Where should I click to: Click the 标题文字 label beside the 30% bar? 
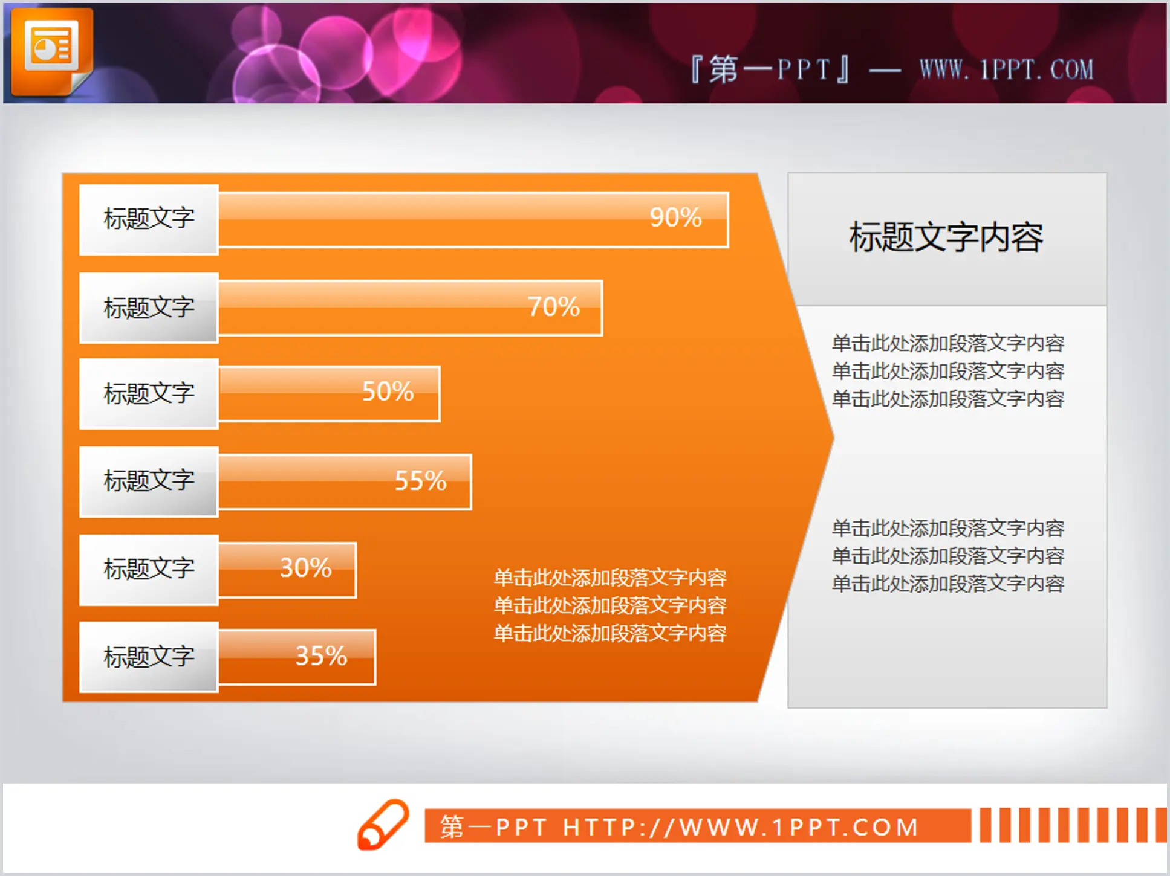pos(149,570)
